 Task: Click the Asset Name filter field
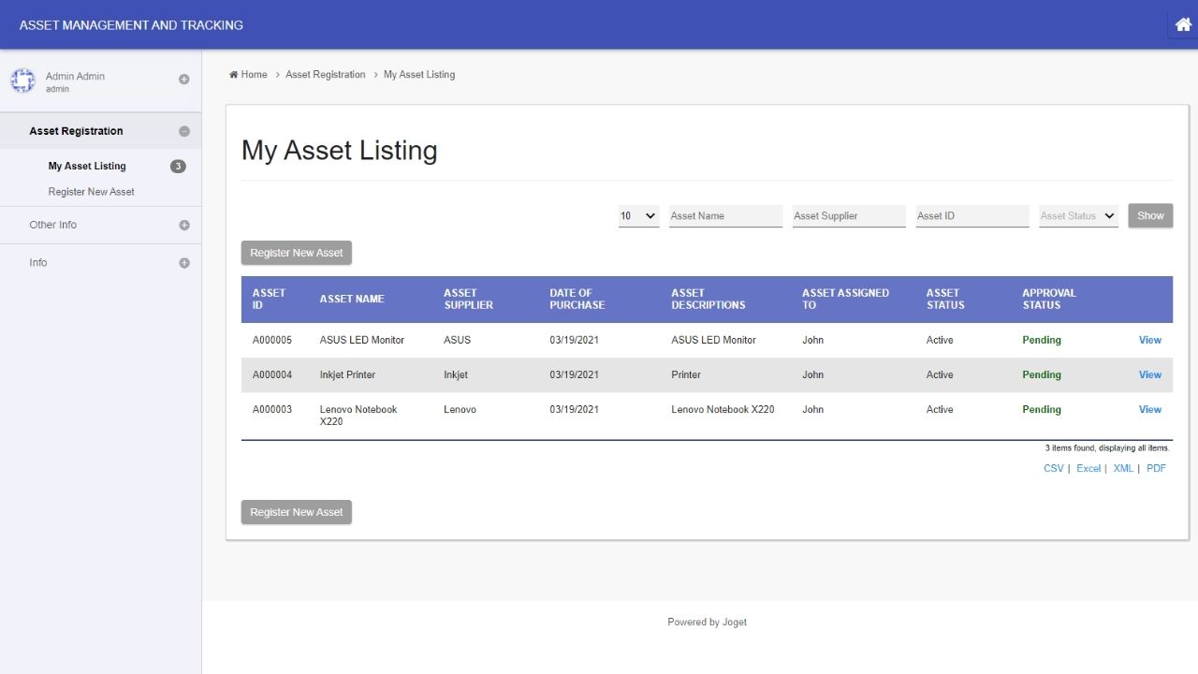(725, 216)
